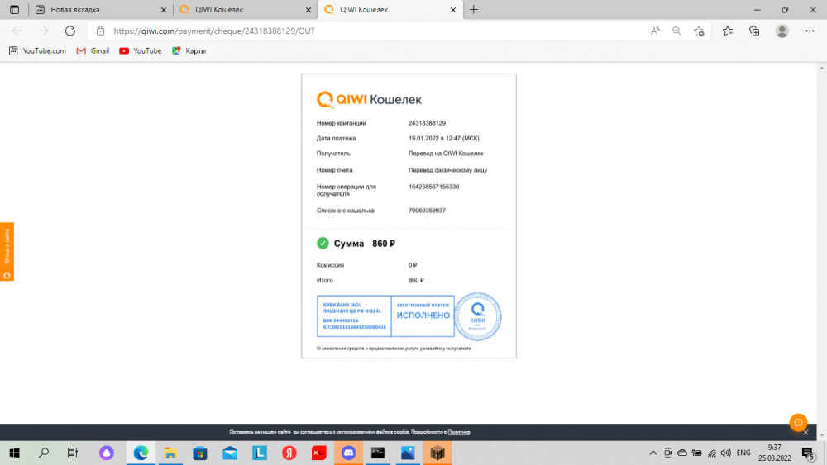
Task: Open the tab actions menu icon
Action: (14, 9)
